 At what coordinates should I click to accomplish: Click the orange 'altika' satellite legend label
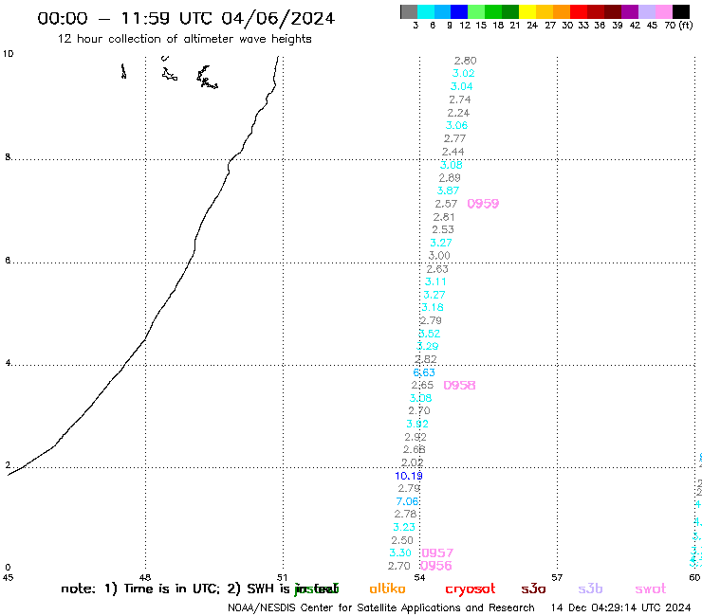pyautogui.click(x=387, y=589)
